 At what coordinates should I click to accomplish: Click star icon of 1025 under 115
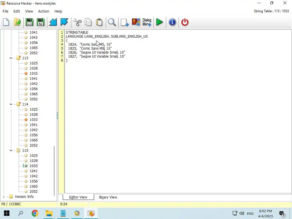point(26,155)
